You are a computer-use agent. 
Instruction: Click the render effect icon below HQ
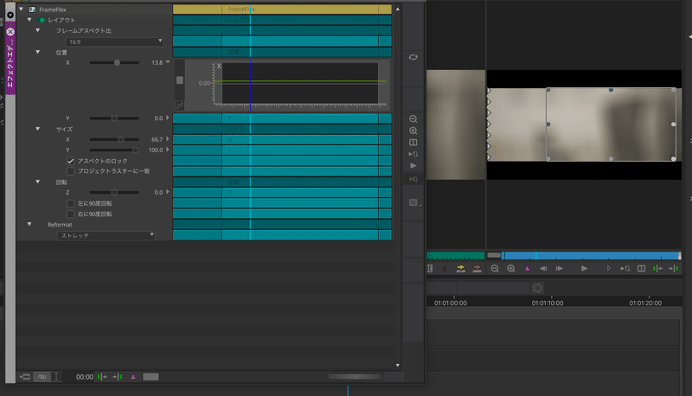point(413,203)
